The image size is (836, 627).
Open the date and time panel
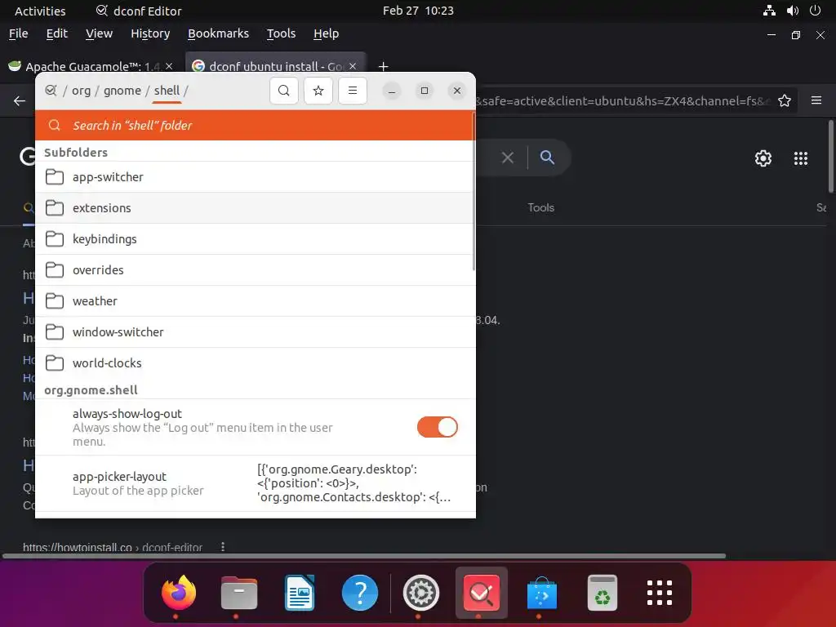pos(418,11)
